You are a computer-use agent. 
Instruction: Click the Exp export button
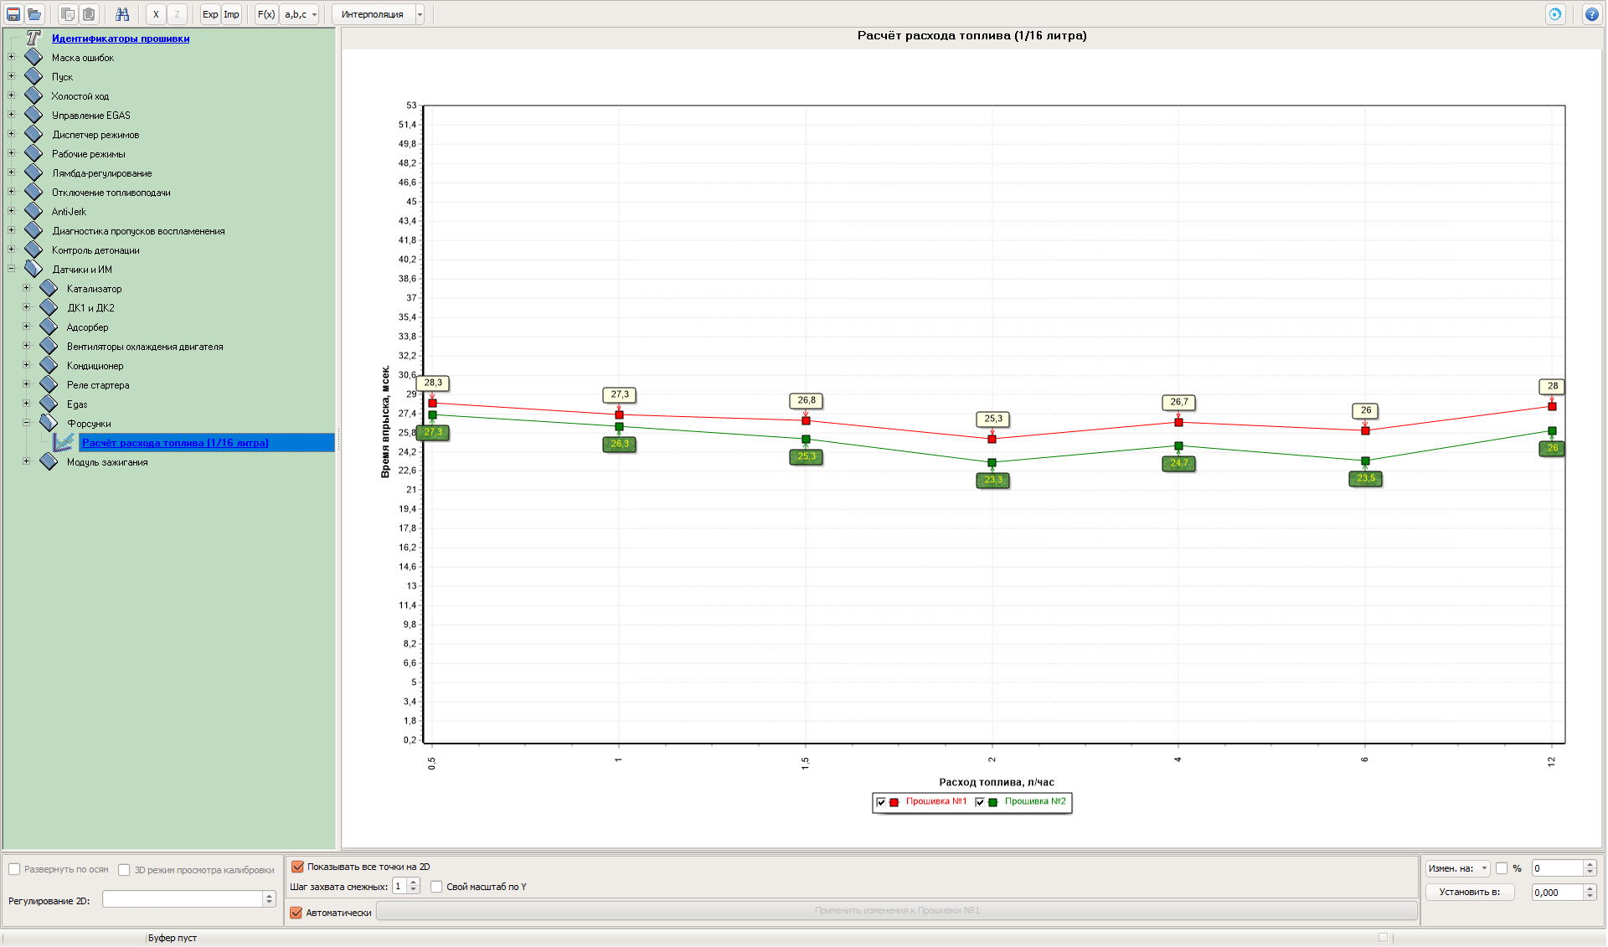pos(210,14)
